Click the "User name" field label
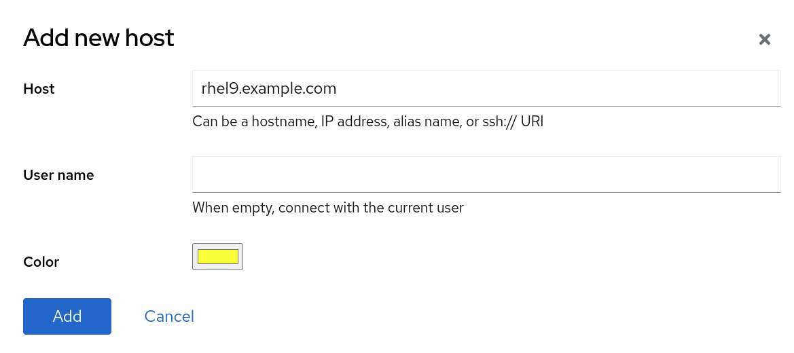This screenshot has width=794, height=353. (58, 175)
